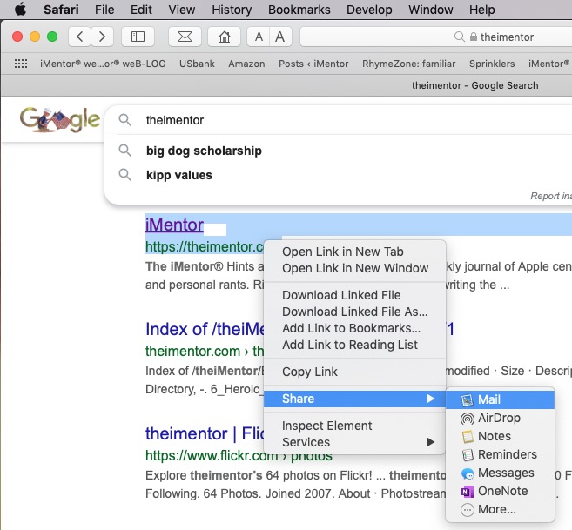Screen dimensions: 572x530
Task: Open the Window menu
Action: coord(430,10)
